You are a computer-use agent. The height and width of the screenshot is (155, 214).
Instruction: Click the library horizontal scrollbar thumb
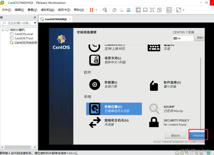(18, 147)
